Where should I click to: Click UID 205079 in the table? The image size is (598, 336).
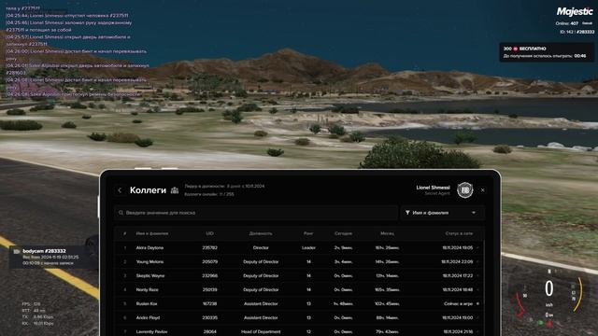(209, 261)
